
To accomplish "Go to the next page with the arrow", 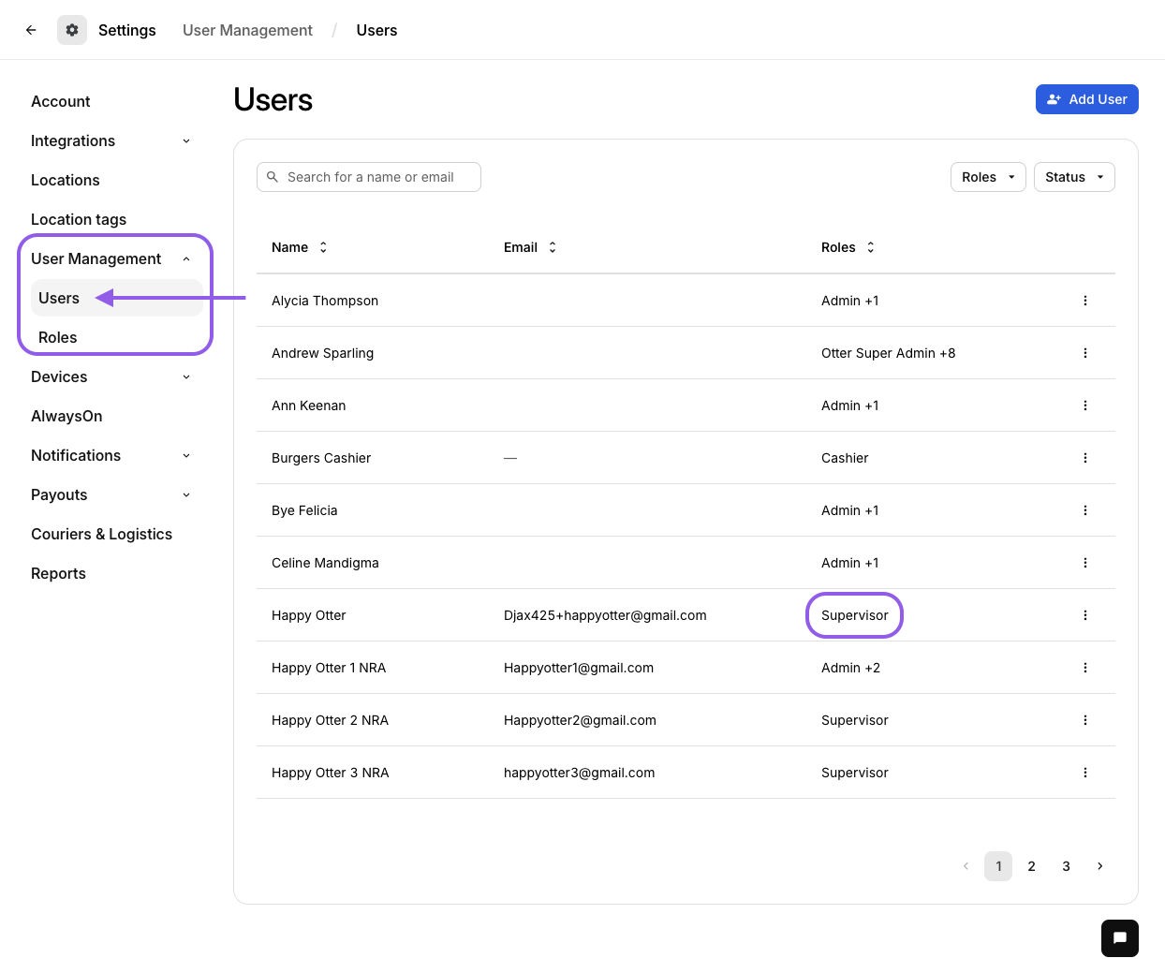I will (x=1099, y=866).
